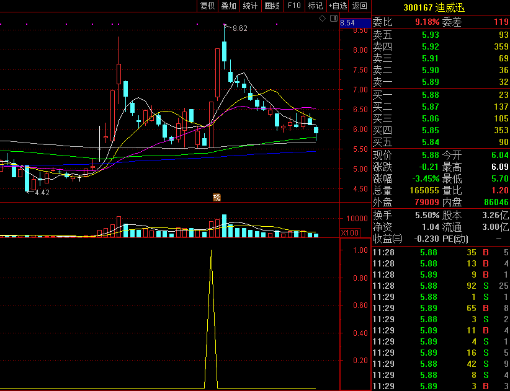Click the diamond icon above the chart
Screen dimensions: 510x391
click(322, 19)
